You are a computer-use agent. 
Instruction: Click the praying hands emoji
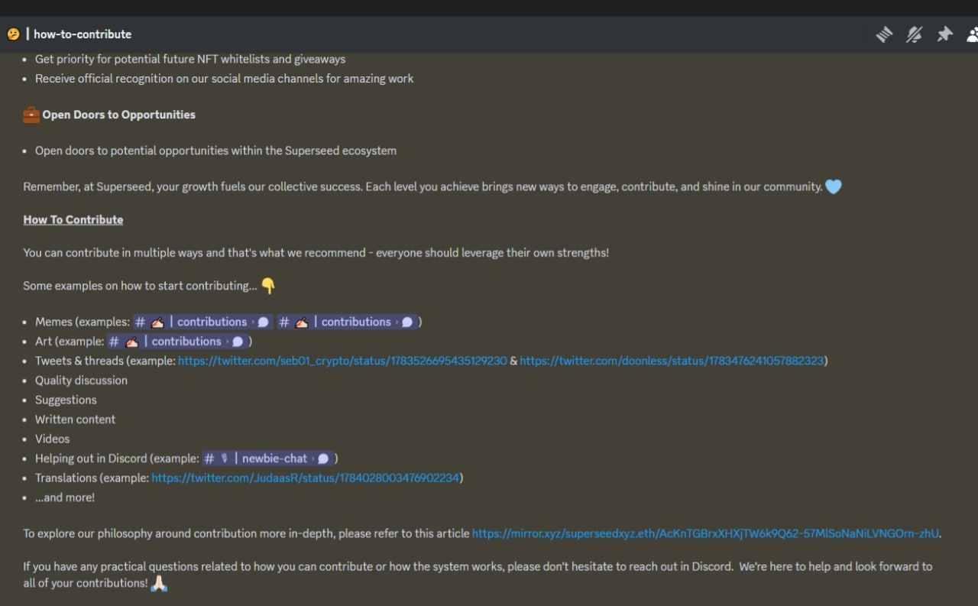(159, 583)
